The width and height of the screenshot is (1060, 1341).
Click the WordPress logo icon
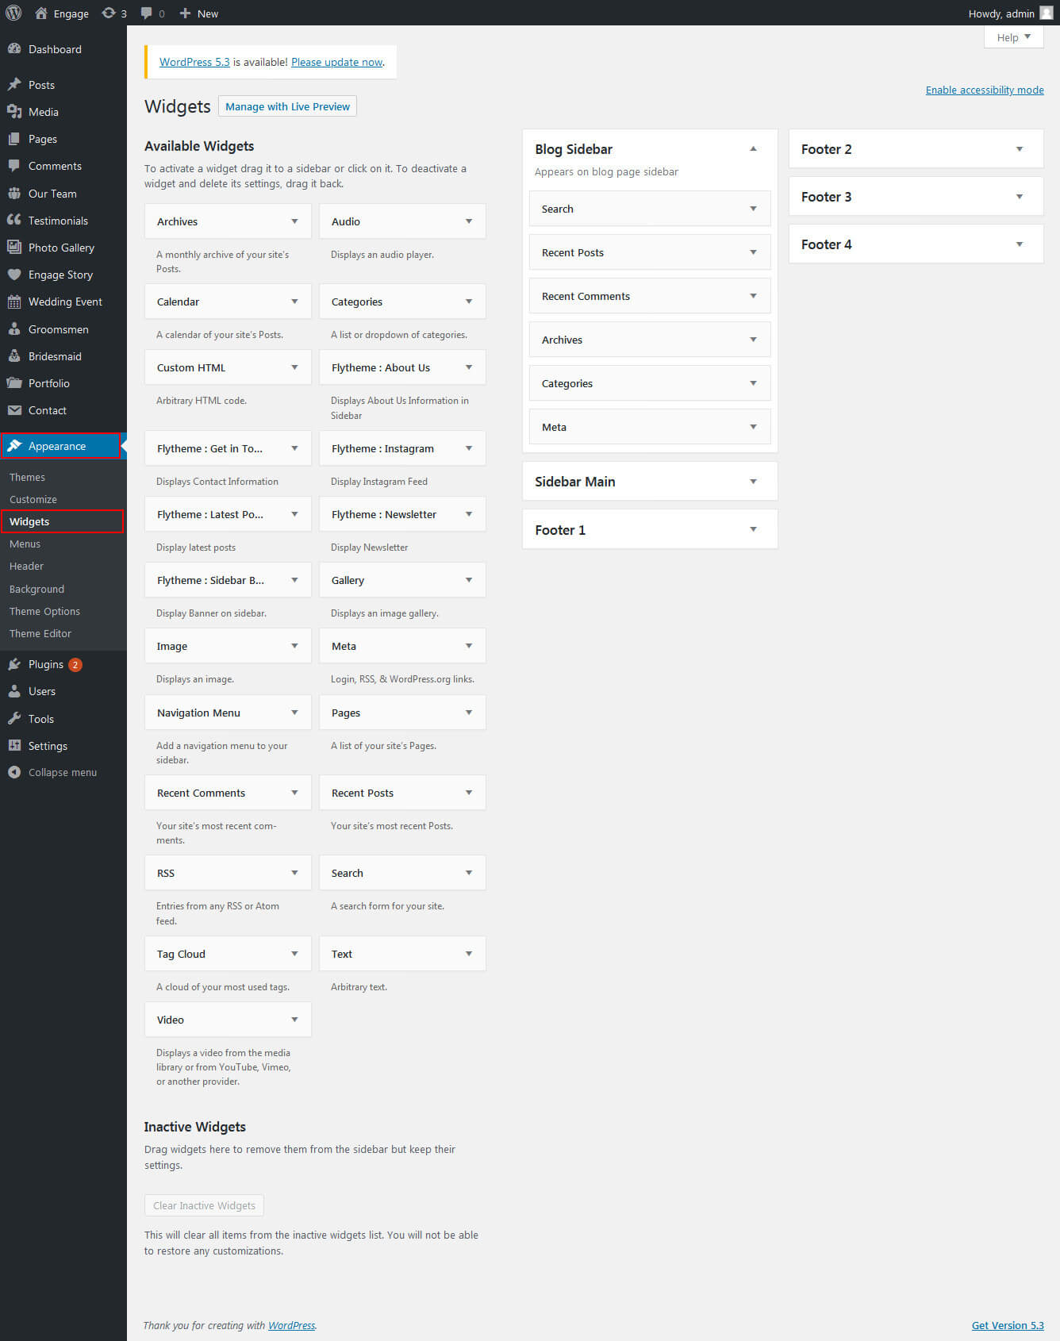pos(13,13)
